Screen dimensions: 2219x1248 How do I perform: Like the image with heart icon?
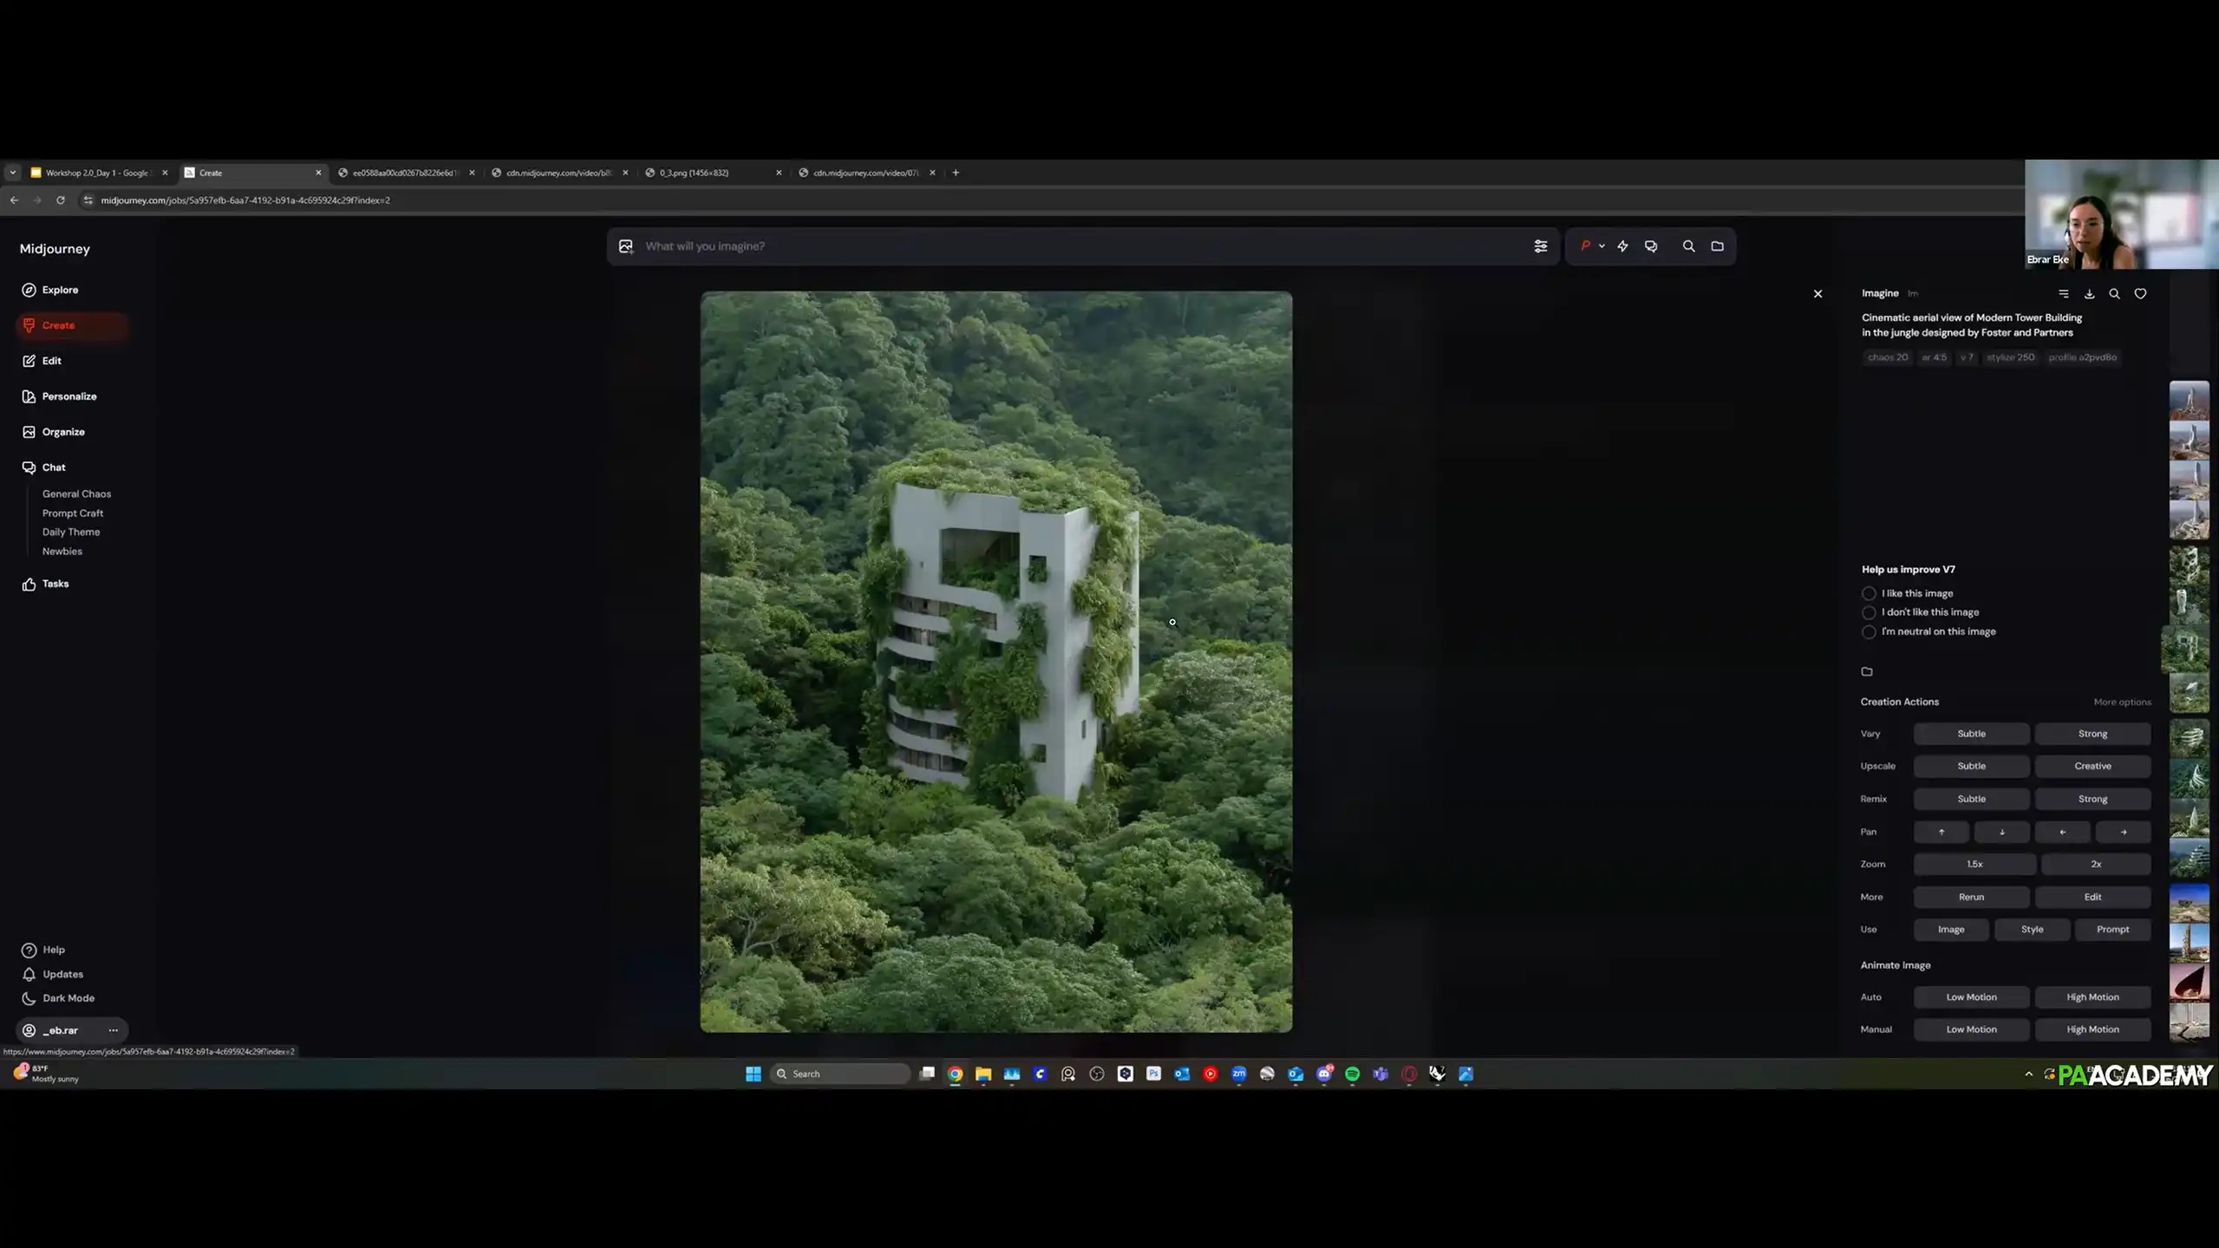(x=2140, y=294)
